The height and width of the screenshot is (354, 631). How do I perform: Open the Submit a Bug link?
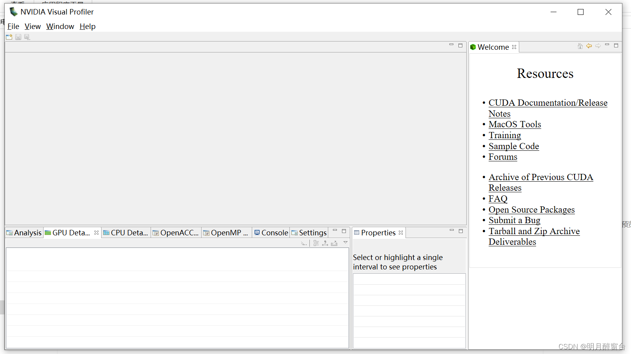[515, 220]
